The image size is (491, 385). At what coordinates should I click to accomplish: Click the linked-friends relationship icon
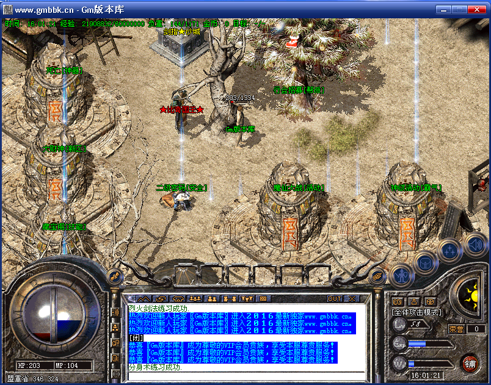pyautogui.click(x=230, y=299)
